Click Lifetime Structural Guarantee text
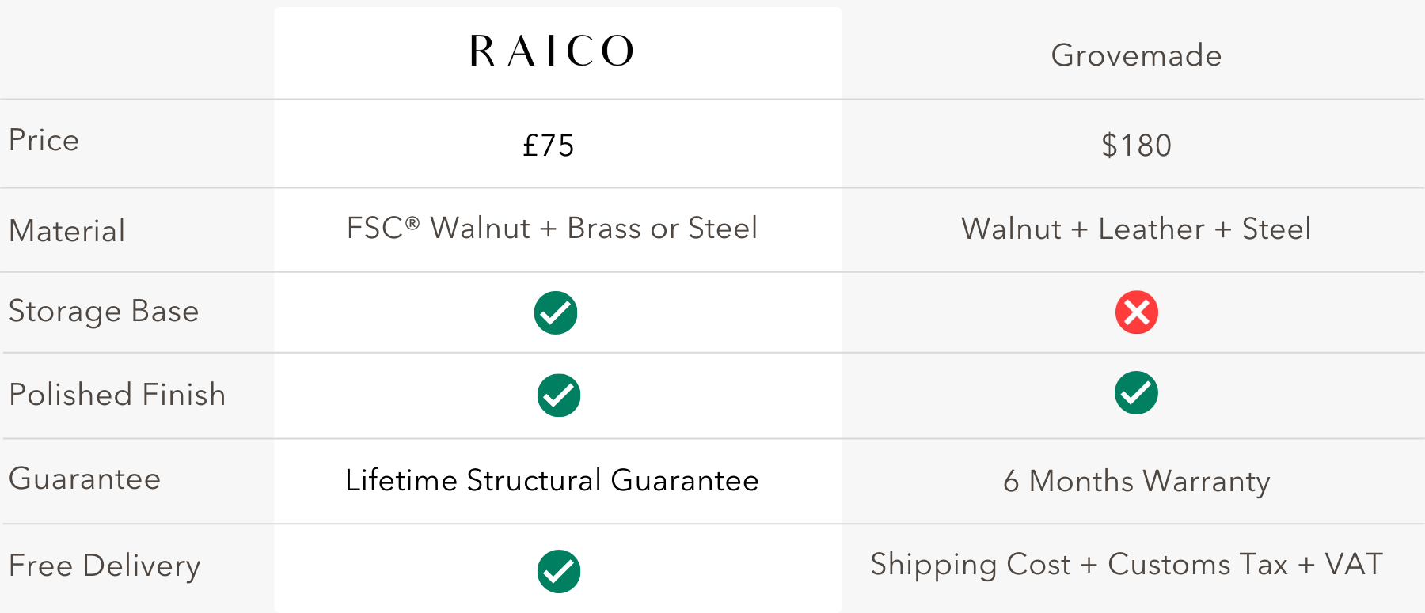Screen dimensions: 1425x613 point(552,481)
